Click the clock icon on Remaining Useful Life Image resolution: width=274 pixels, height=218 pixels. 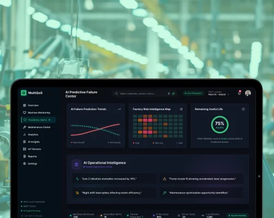[x=243, y=109]
